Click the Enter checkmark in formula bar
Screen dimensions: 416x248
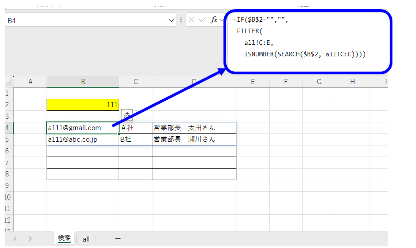[202, 20]
